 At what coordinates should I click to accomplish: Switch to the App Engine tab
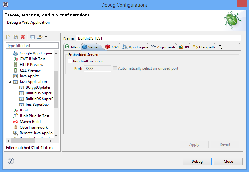click(135, 47)
